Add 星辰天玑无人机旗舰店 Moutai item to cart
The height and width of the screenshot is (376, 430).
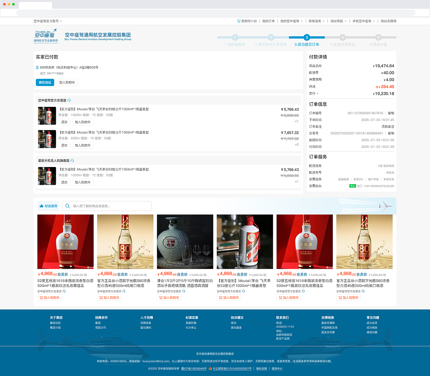click(x=83, y=182)
